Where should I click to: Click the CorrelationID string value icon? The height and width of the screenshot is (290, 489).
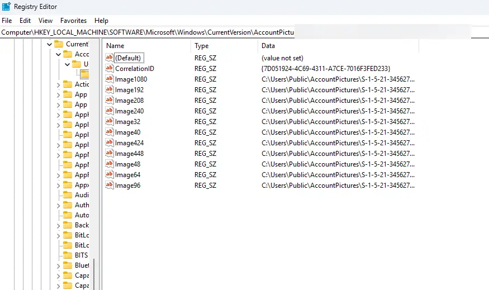pyautogui.click(x=109, y=68)
